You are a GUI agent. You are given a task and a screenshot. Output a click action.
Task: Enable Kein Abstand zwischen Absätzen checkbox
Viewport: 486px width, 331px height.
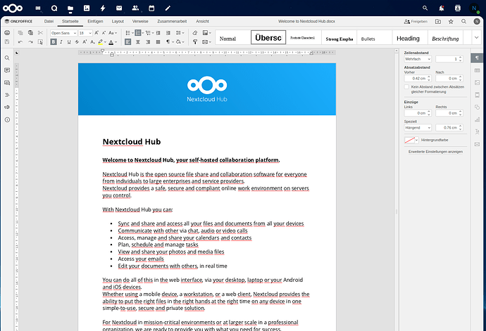(x=406, y=87)
